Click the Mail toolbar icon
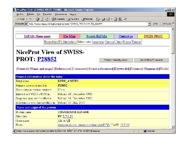Viewport: 188px width, 141px height. coord(97,19)
